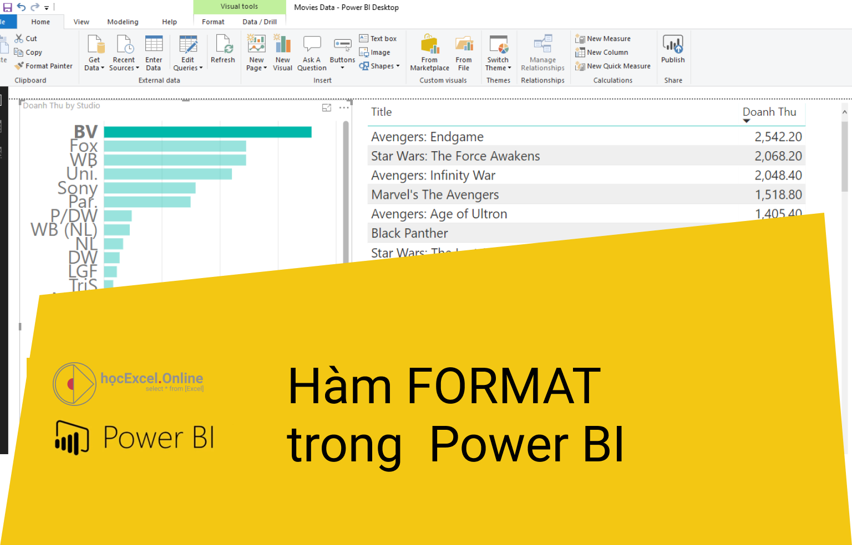Ask A Question button

312,53
